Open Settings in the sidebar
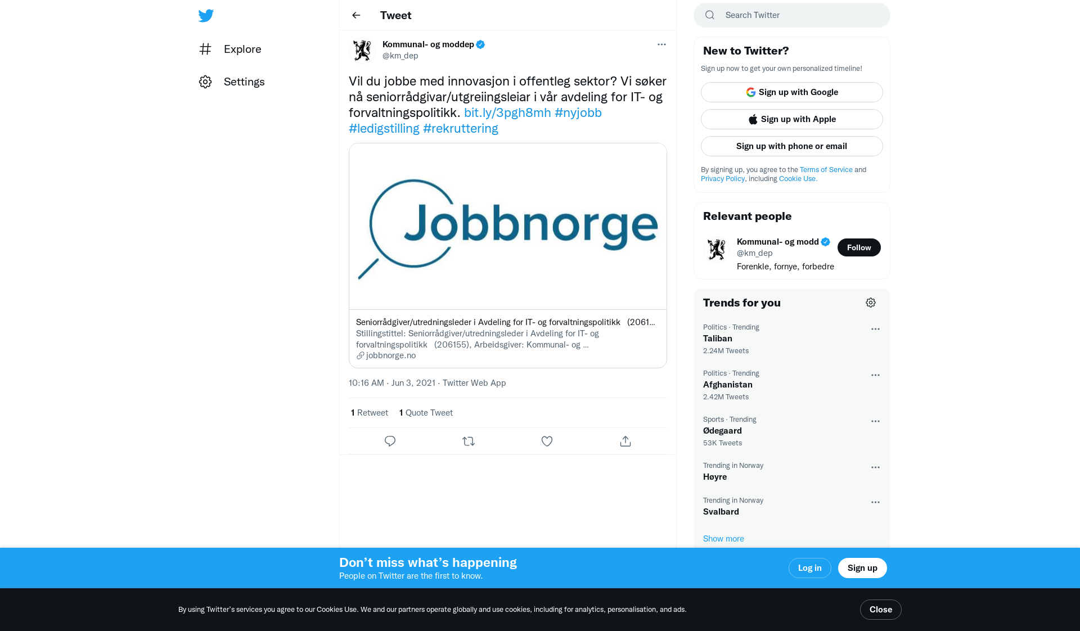The height and width of the screenshot is (631, 1080). click(244, 82)
